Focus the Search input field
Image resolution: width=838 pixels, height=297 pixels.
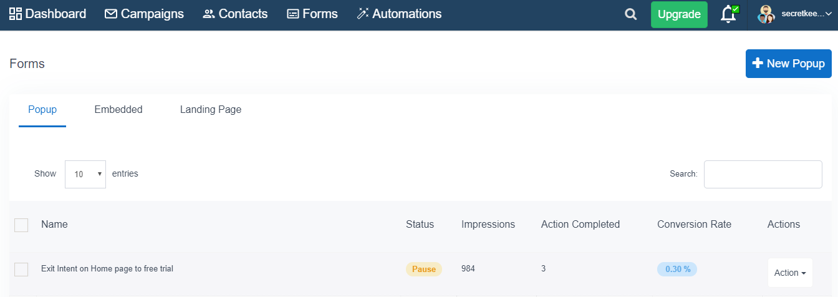pyautogui.click(x=763, y=174)
